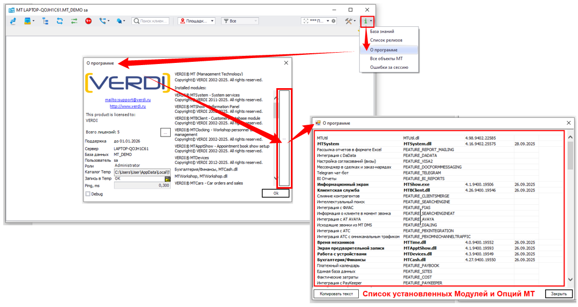This screenshot has width=578, height=307.
Task: Expand the Площадка dropdown
Action: pos(197,21)
